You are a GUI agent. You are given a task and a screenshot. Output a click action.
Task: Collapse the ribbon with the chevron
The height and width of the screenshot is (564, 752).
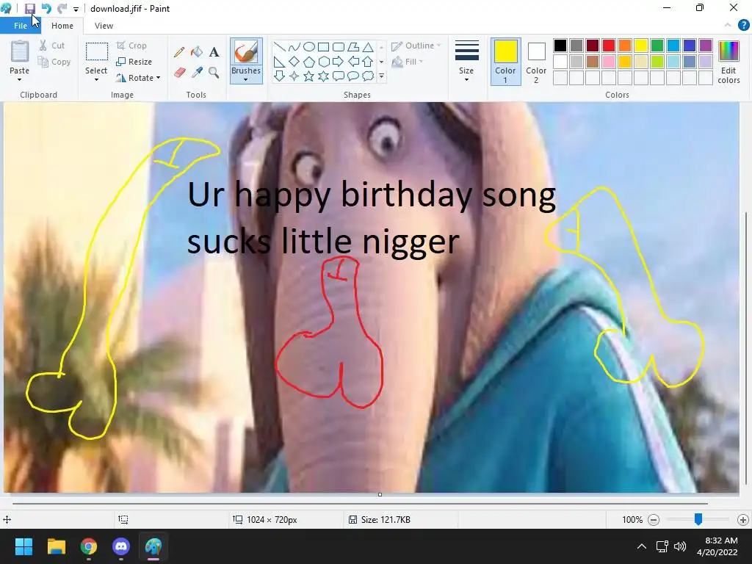tap(728, 26)
